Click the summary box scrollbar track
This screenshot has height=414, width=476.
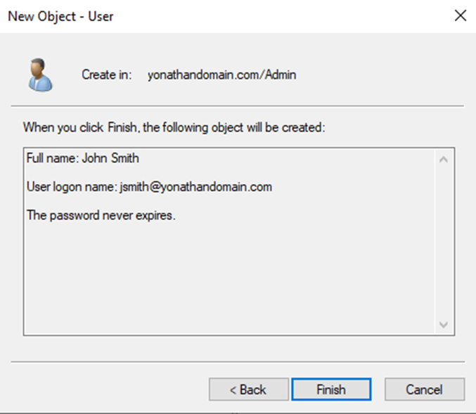click(x=444, y=242)
